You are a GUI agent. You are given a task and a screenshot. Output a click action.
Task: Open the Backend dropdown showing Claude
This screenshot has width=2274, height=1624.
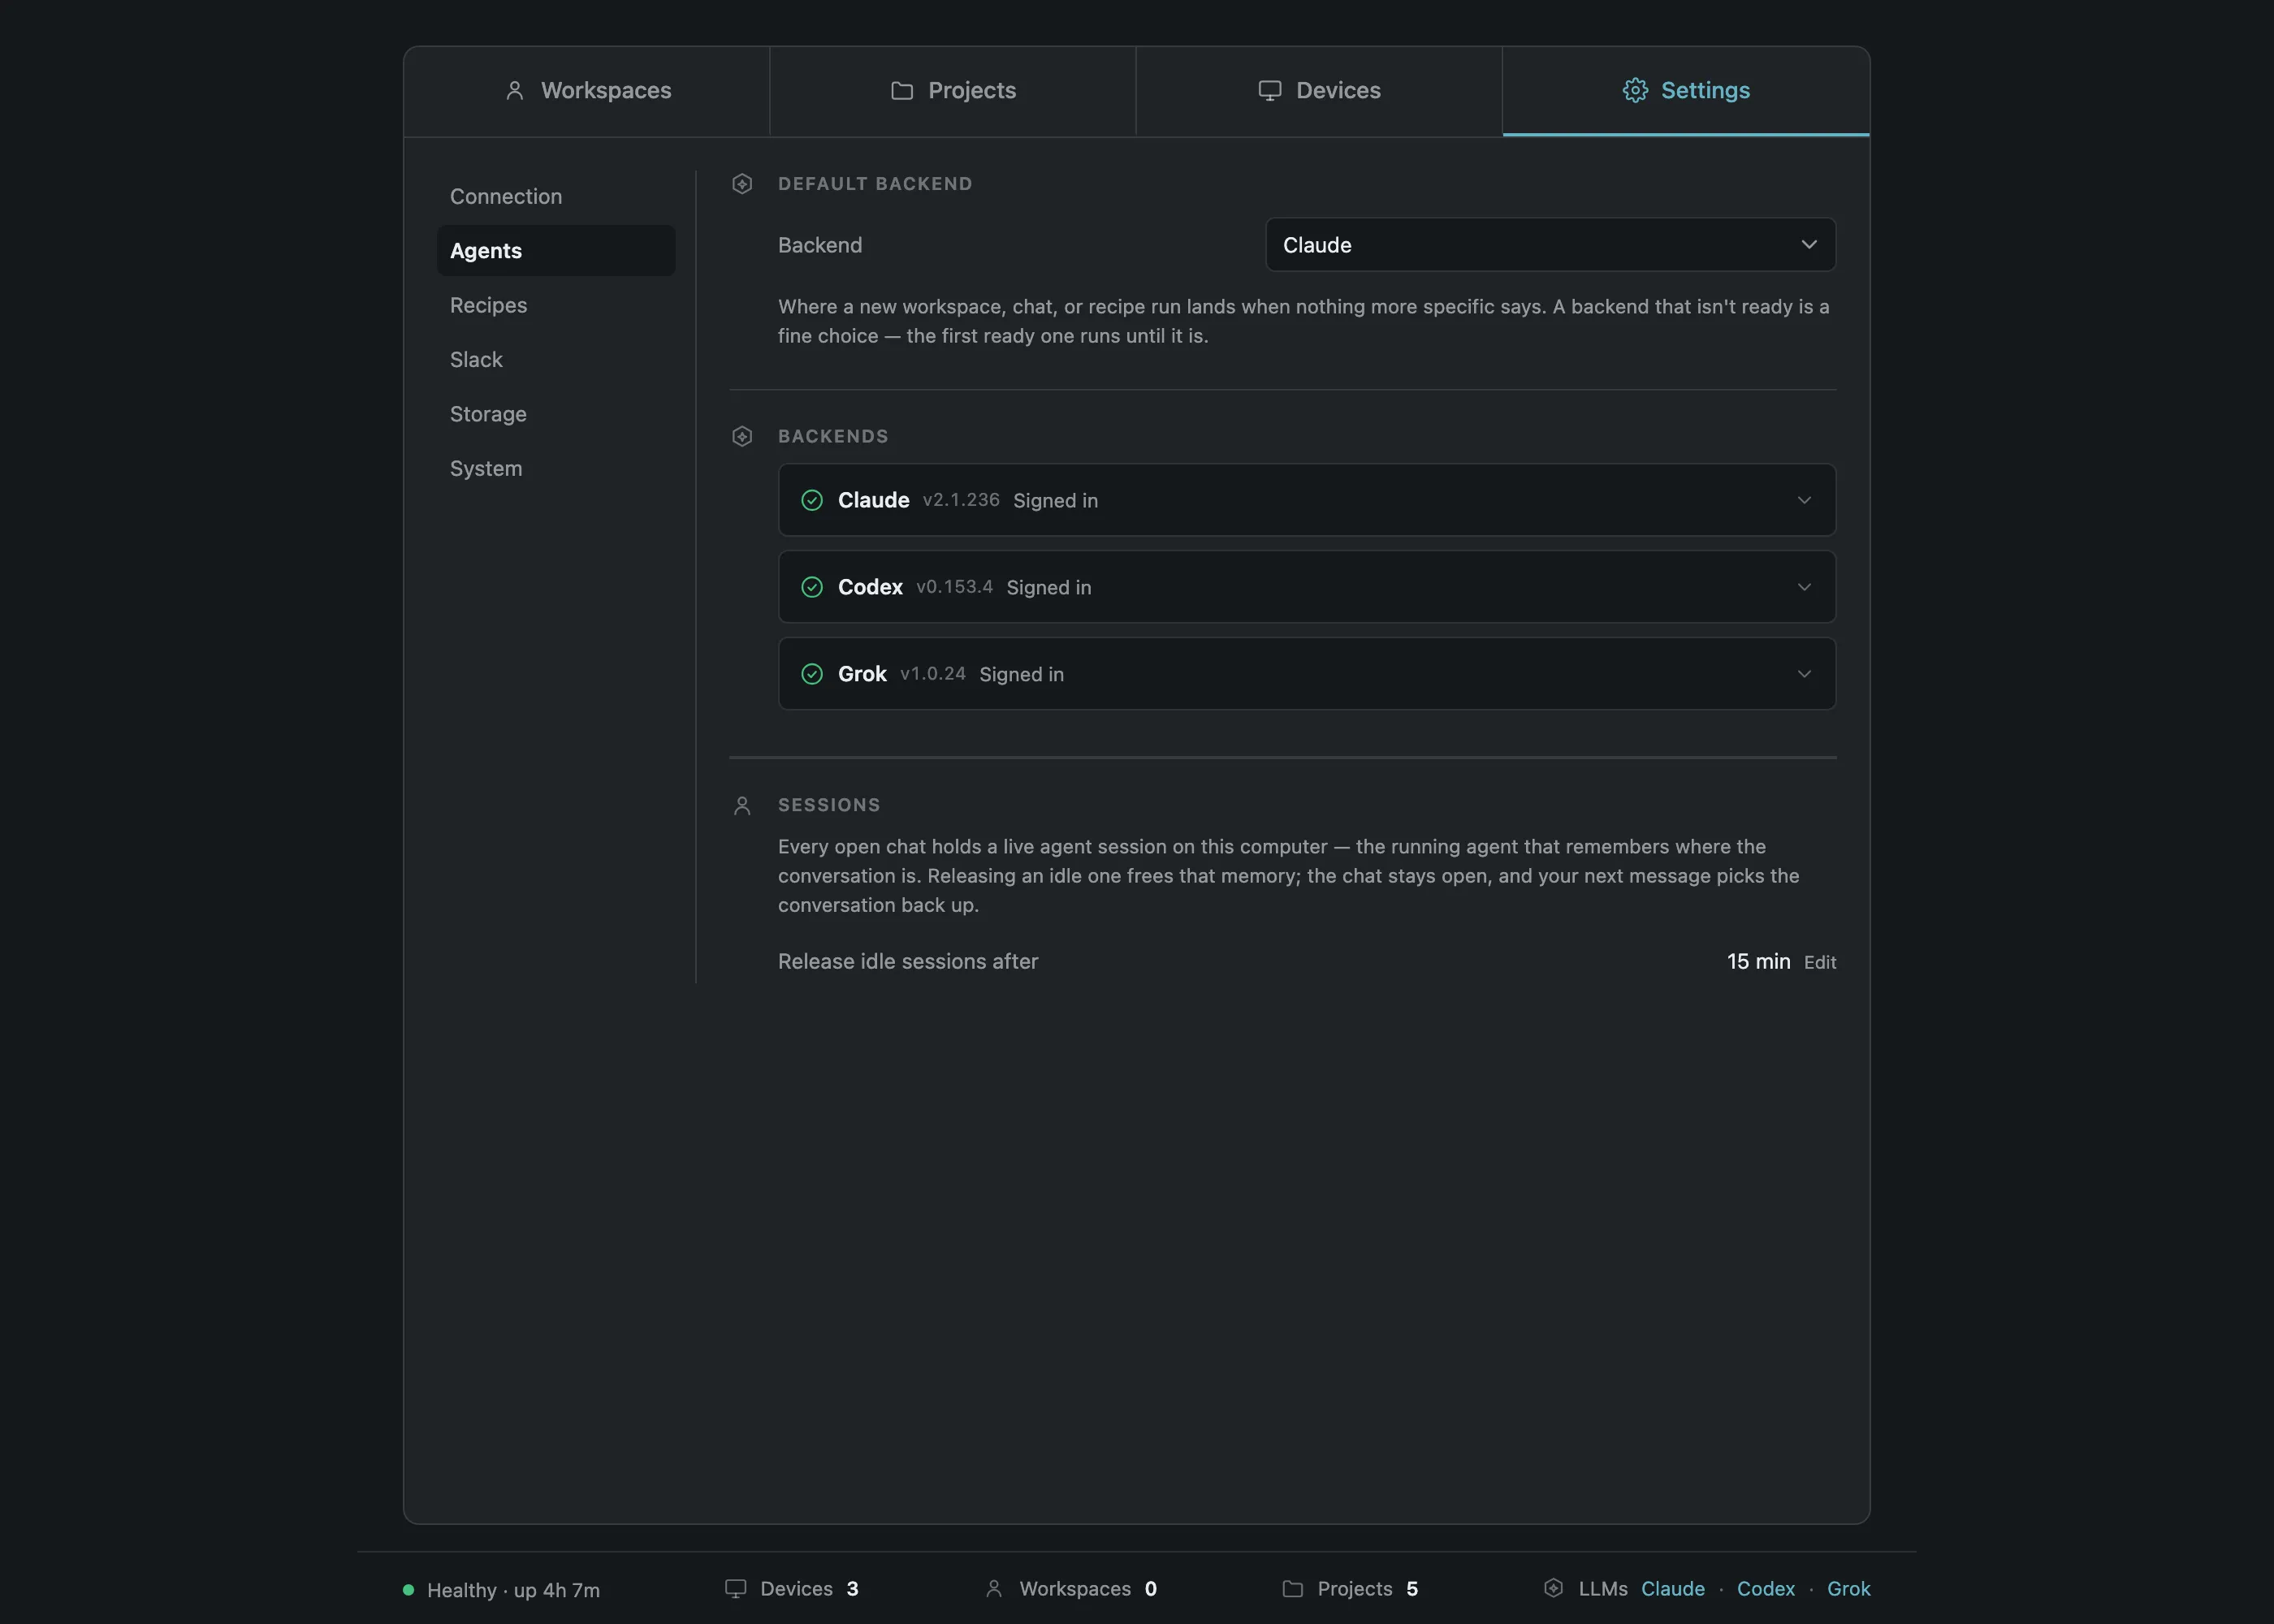1550,245
